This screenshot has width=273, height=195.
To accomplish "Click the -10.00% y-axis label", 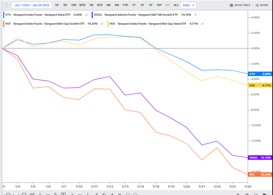I will [x=255, y=125].
